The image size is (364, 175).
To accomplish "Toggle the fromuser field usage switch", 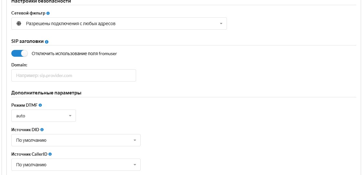I will pos(19,53).
